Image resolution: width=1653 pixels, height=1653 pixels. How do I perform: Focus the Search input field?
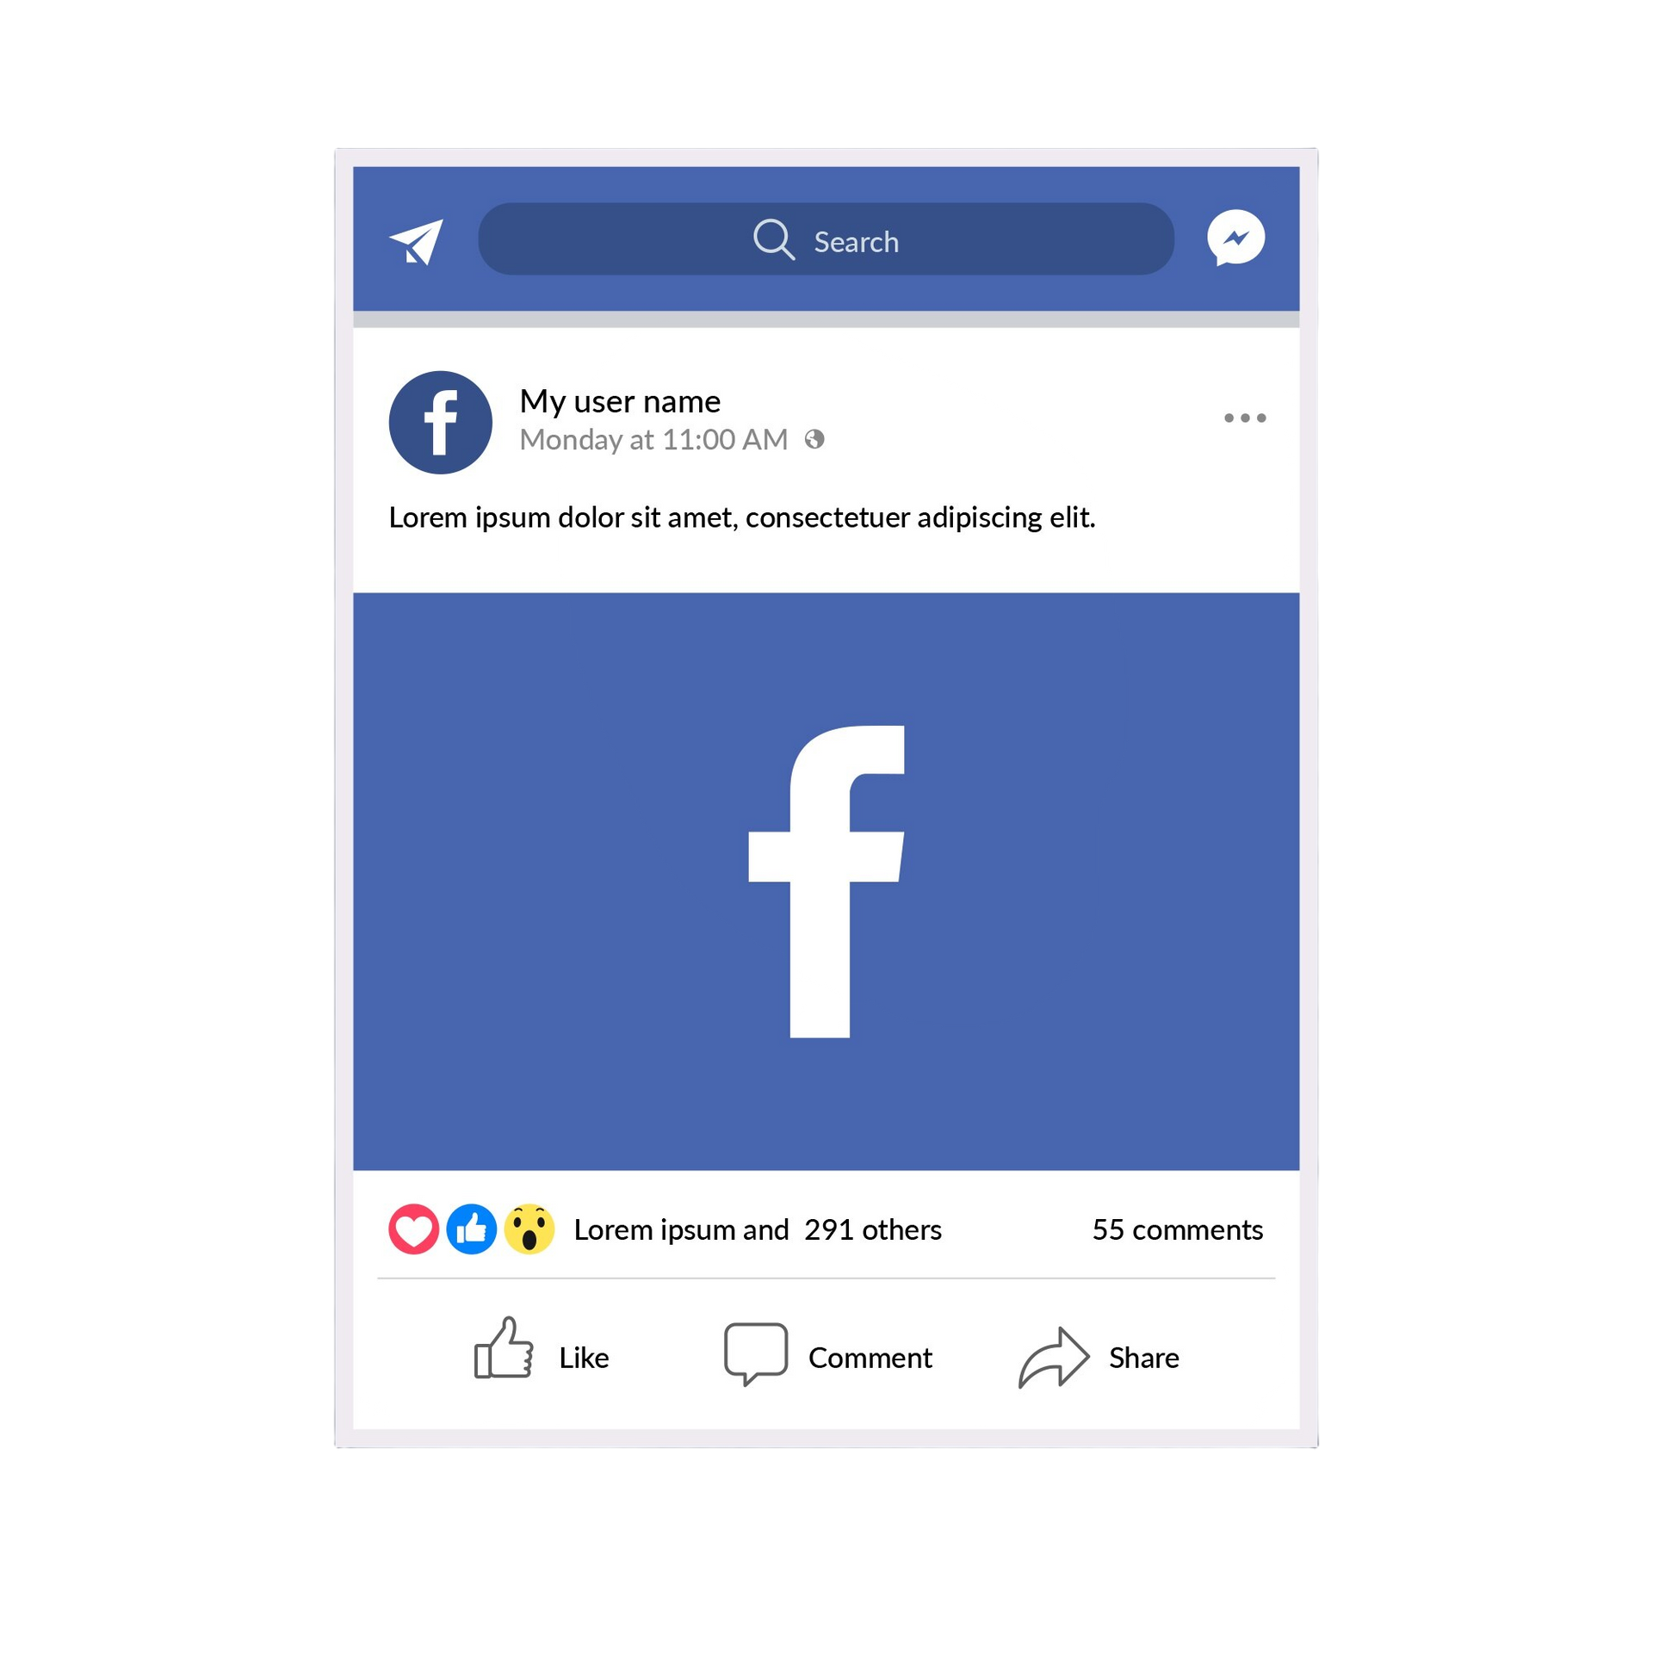(x=826, y=238)
